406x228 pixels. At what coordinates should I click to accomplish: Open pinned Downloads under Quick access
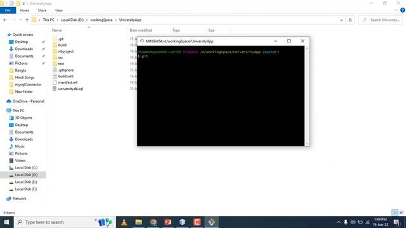coord(23,49)
